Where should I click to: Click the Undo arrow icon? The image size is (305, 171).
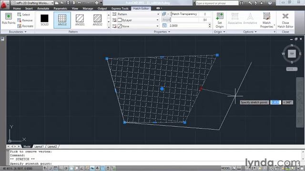[x=80, y=3]
